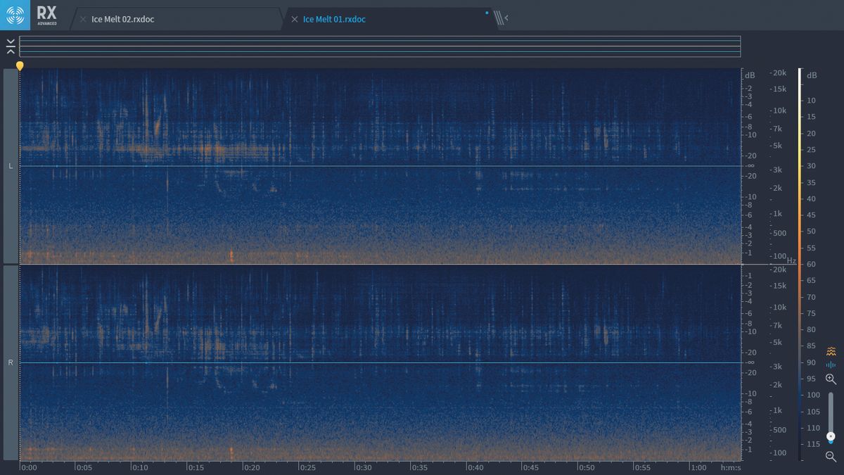
Task: Collapse the overview strip with double chevrons
Action: pos(11,46)
